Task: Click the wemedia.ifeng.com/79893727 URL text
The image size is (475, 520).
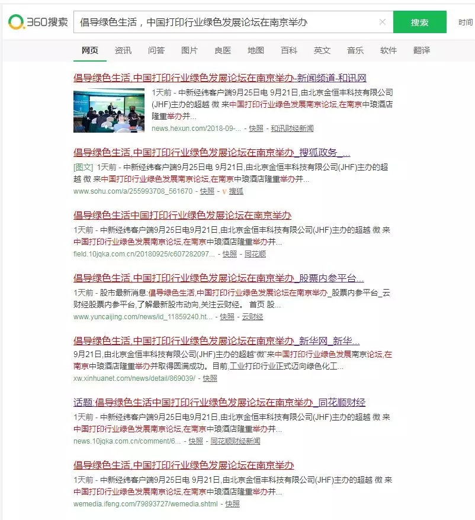Action: (x=146, y=504)
